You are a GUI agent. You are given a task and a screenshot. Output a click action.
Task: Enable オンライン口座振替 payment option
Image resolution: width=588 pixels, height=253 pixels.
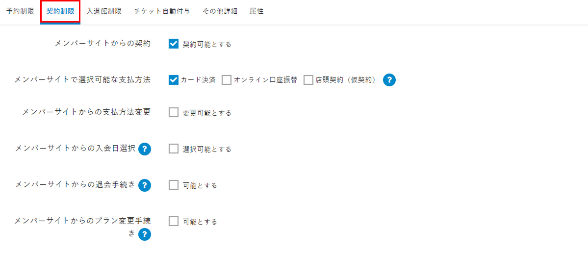(227, 80)
